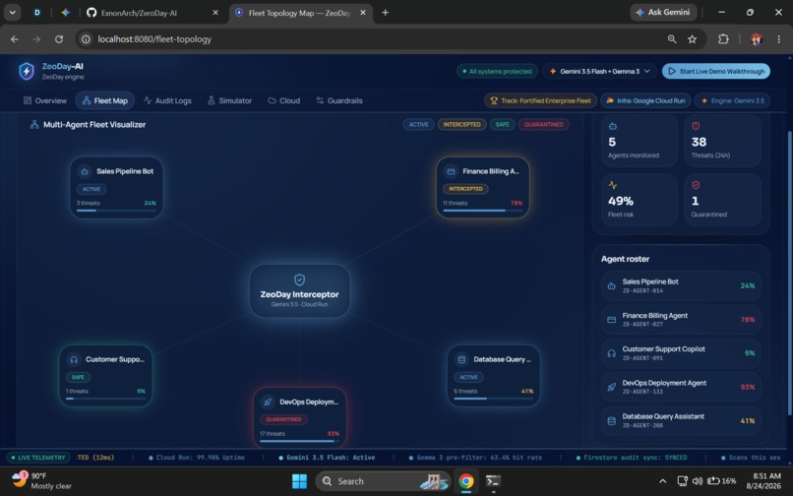Click the right panel vertical scrollbar
Screen dimensions: 793x496
point(790,274)
